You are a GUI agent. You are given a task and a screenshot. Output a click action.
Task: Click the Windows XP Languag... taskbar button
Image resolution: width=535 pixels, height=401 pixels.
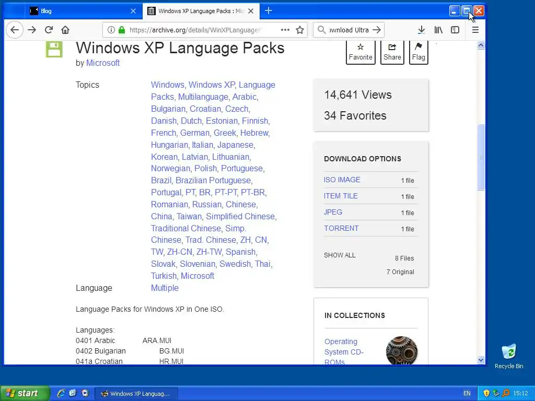[x=136, y=394]
